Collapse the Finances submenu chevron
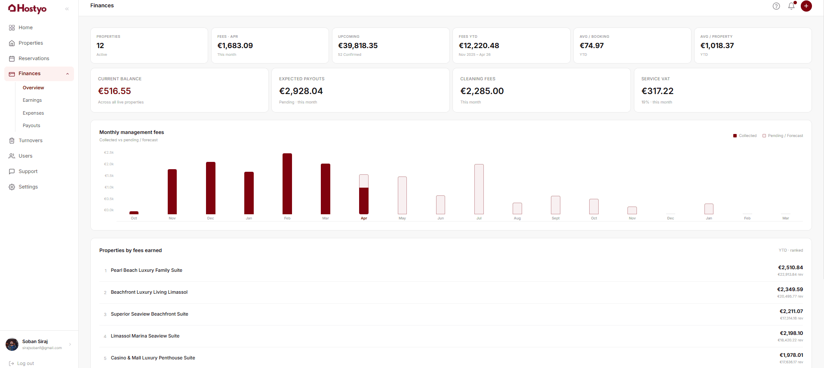 point(68,74)
